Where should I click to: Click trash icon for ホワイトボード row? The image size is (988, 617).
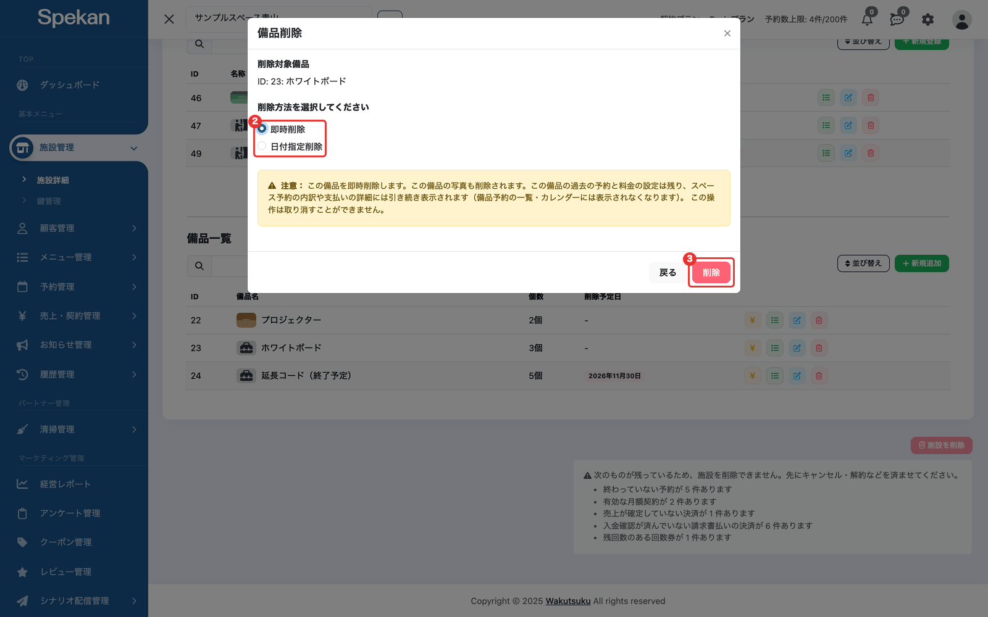coord(819,348)
